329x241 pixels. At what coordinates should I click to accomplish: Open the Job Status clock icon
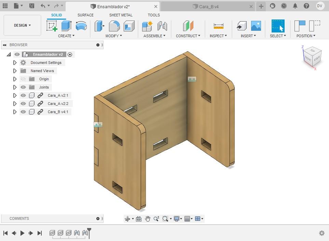click(x=284, y=6)
